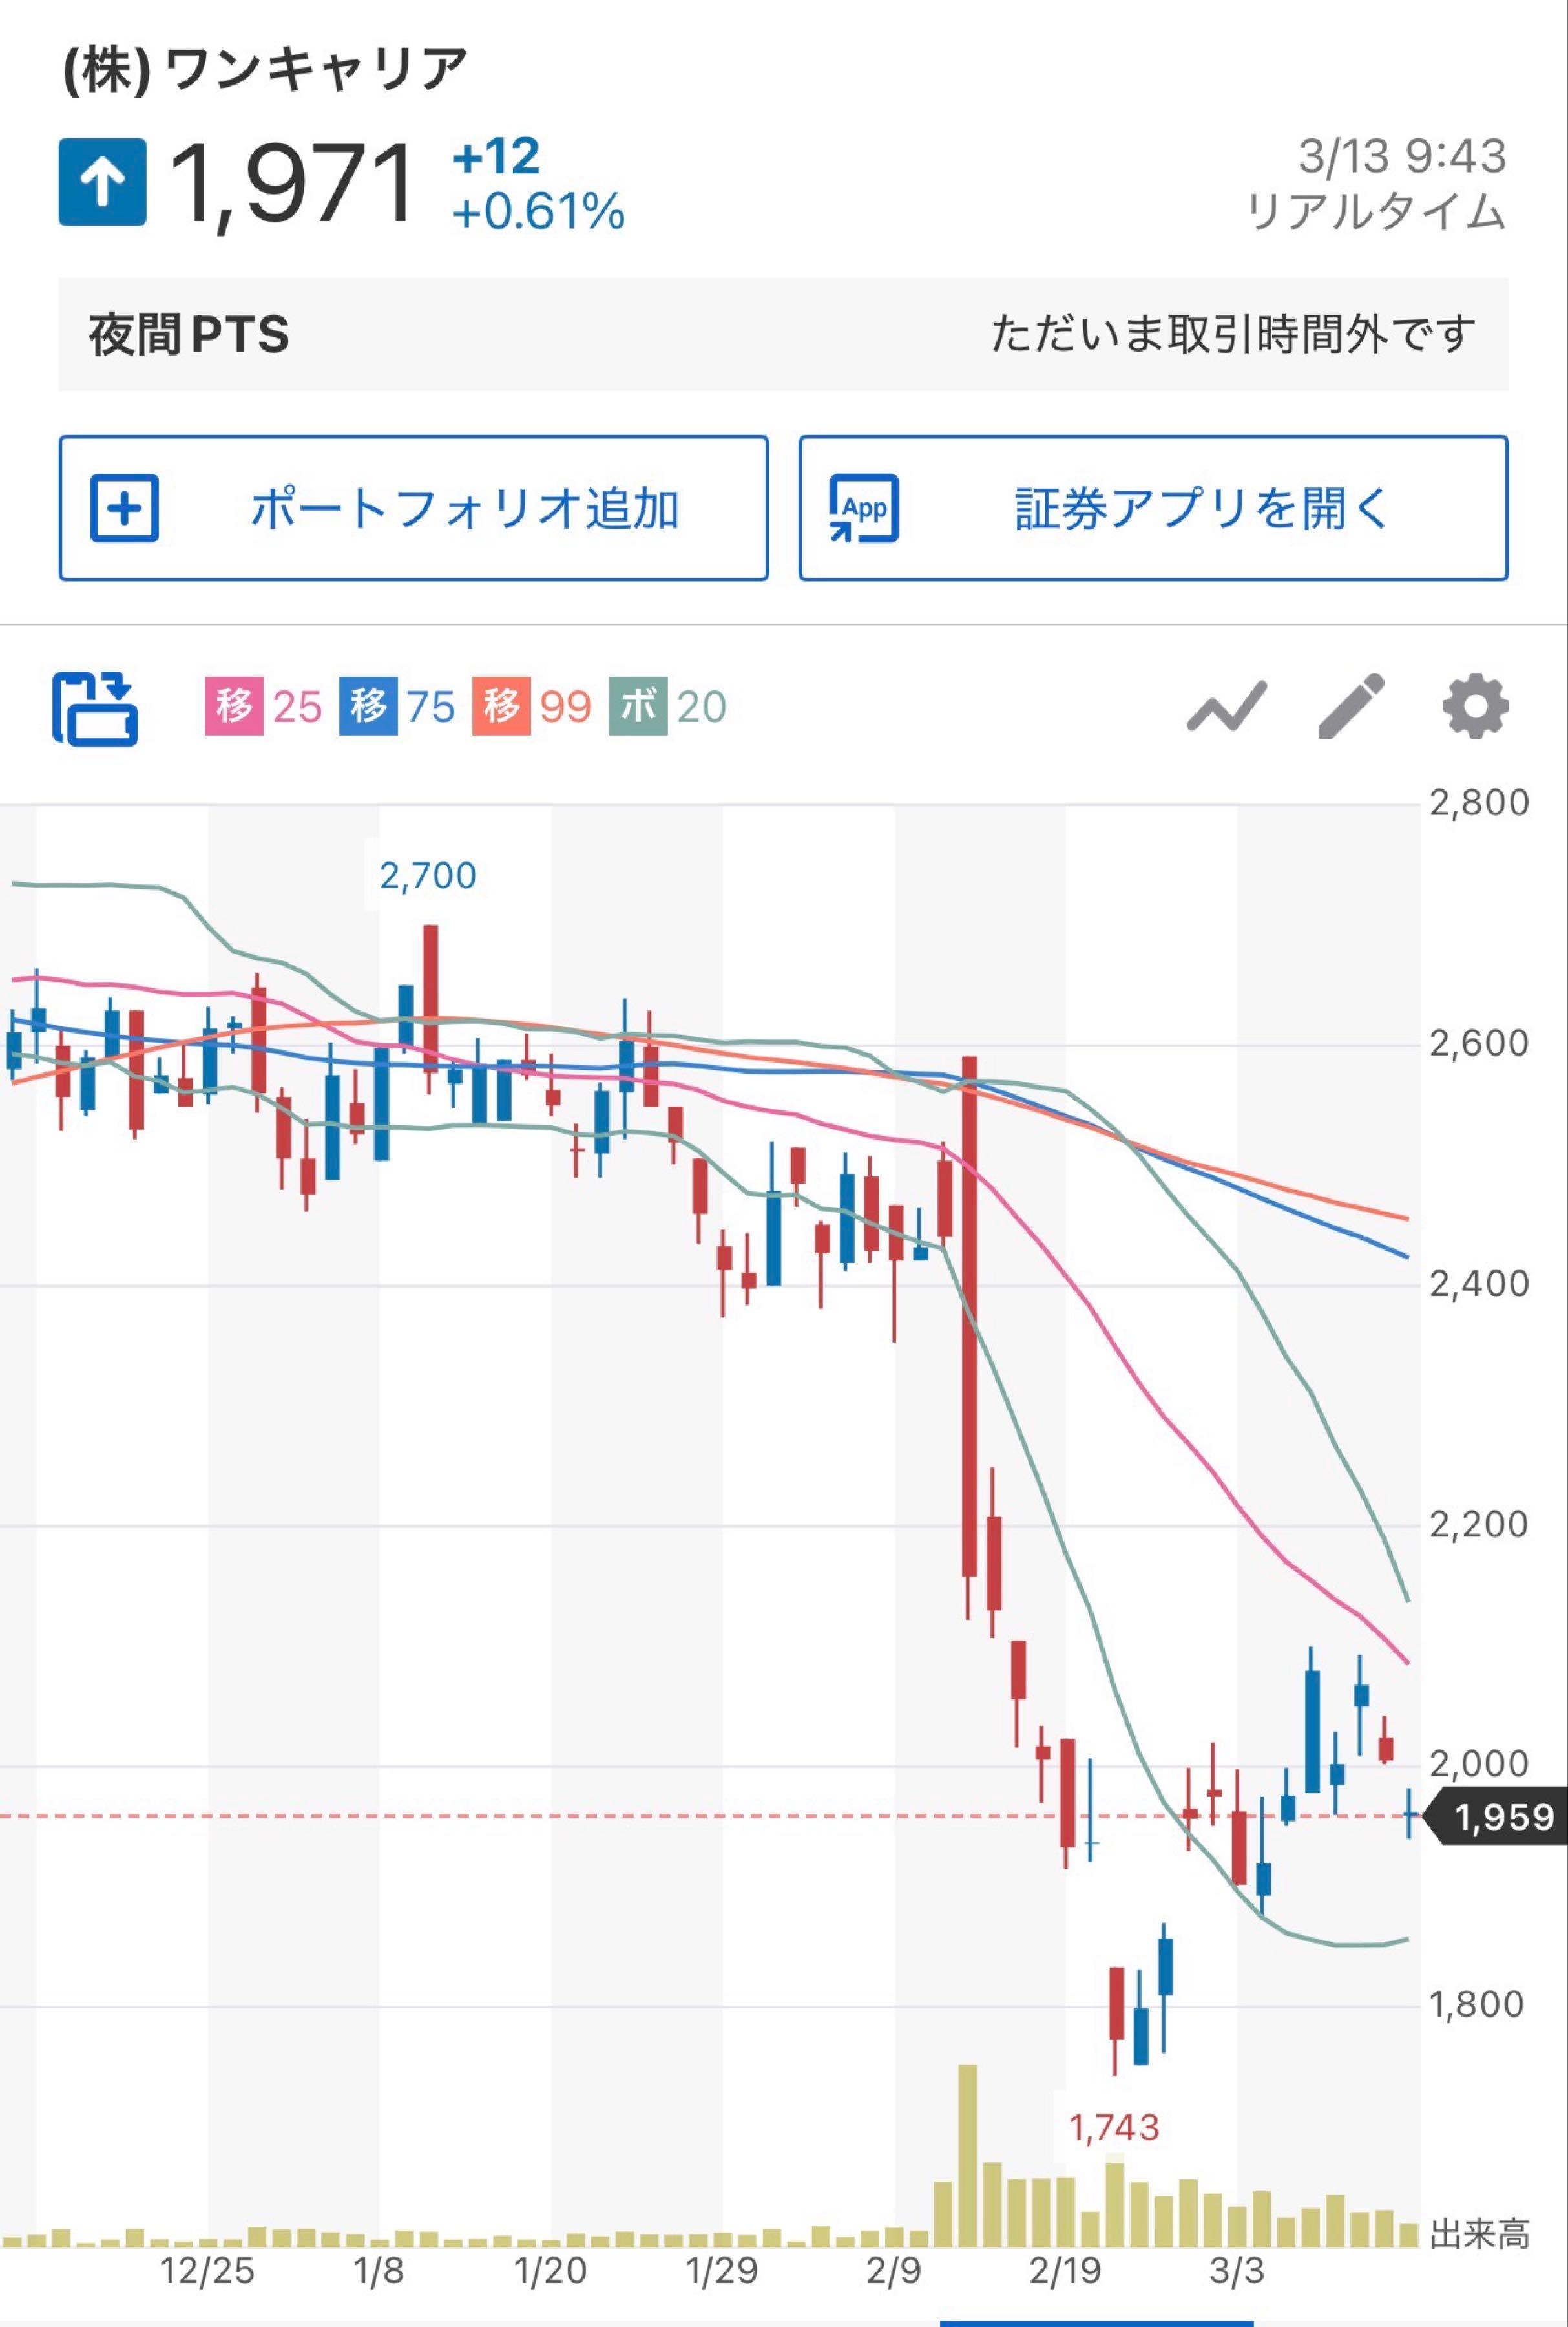
Task: Tap the chart rotate/landscape icon
Action: click(95, 708)
